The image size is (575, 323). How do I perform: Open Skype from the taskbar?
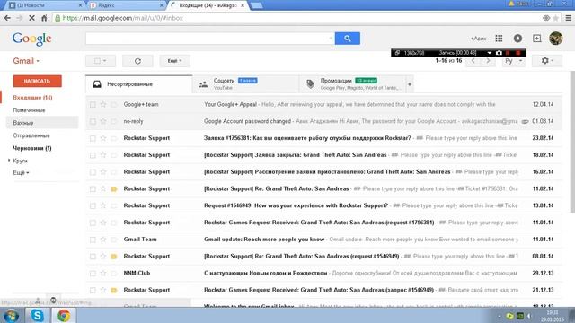click(x=38, y=315)
